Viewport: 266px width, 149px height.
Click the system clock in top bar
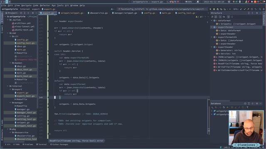(x=214, y=2)
